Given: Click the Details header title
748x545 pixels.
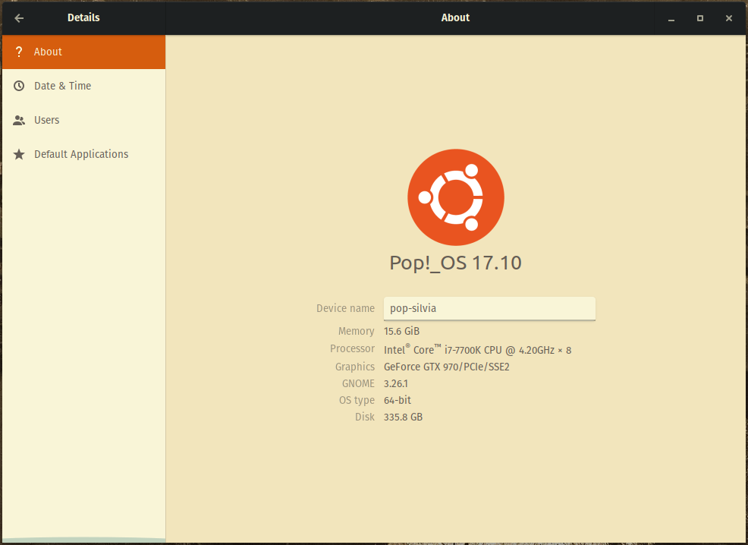Looking at the screenshot, I should (83, 17).
